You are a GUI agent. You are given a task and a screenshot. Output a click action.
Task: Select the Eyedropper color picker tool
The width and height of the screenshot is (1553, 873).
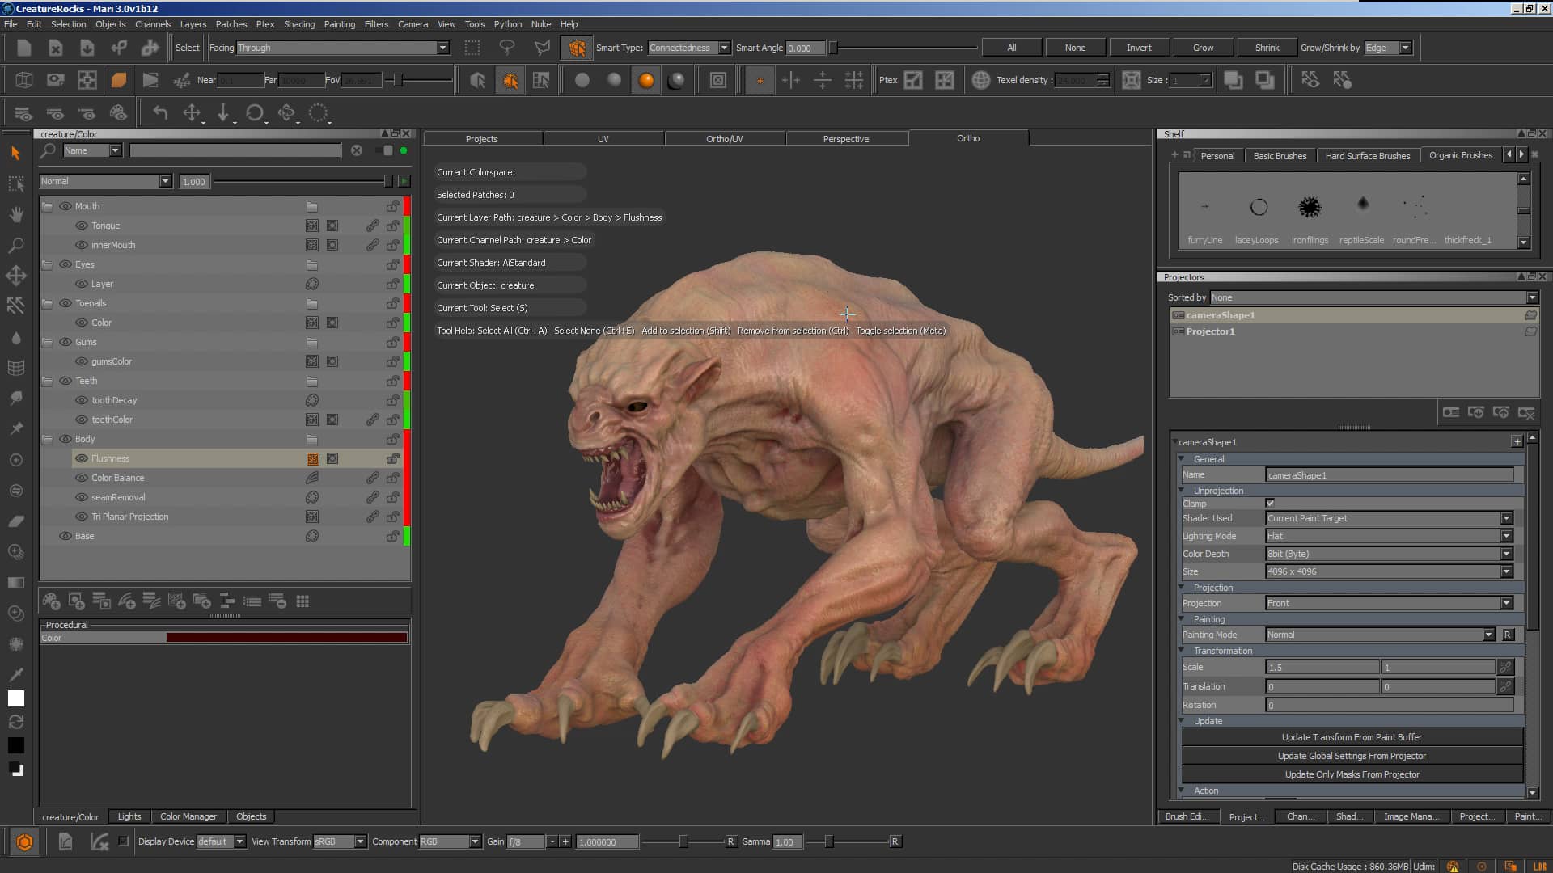pyautogui.click(x=16, y=674)
